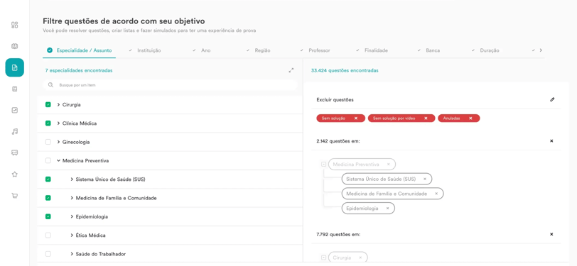Image resolution: width=577 pixels, height=266 pixels.
Task: Toggle the Epidemiologia checkbox
Action: [48, 217]
